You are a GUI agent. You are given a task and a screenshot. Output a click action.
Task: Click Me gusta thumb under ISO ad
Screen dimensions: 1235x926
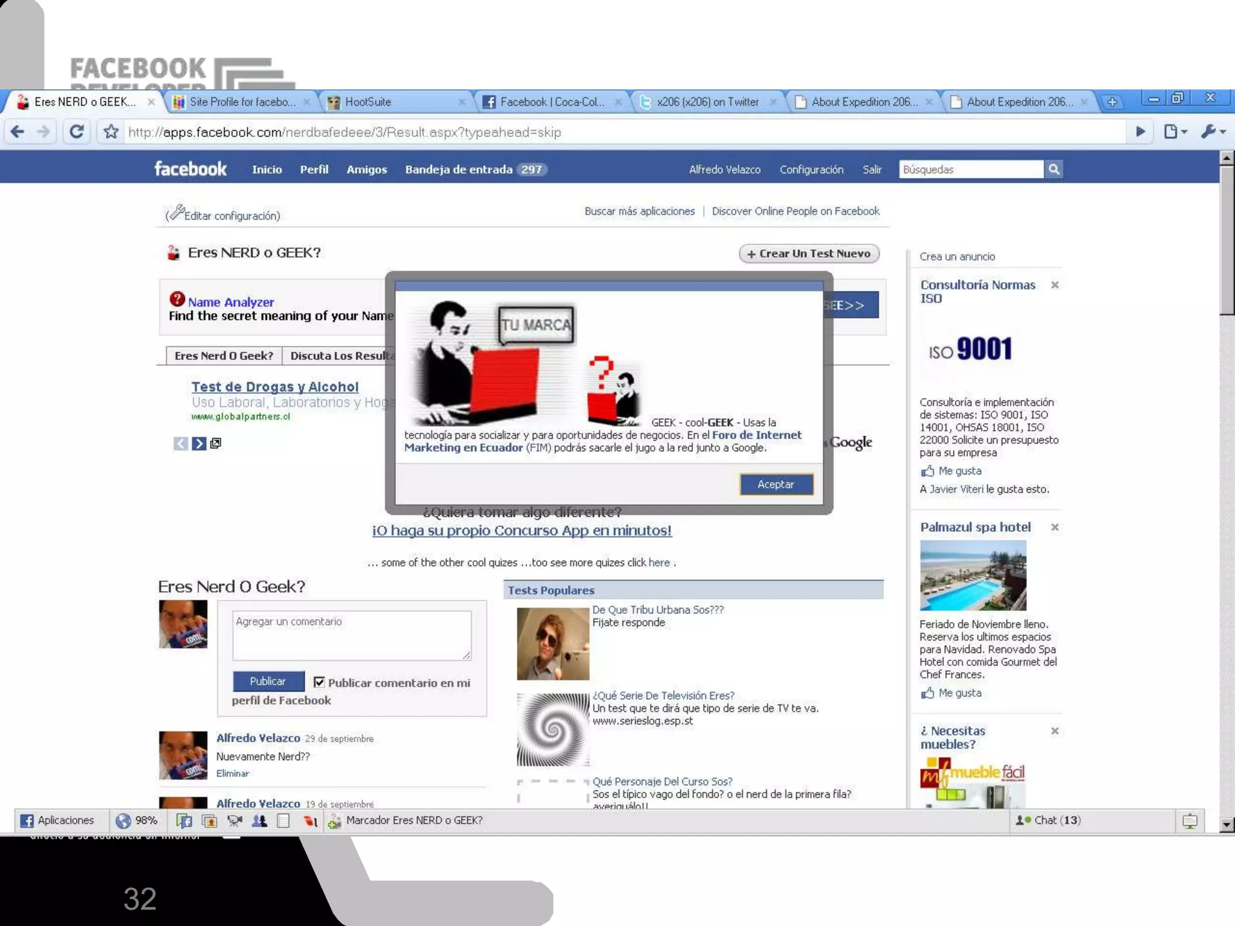(927, 471)
